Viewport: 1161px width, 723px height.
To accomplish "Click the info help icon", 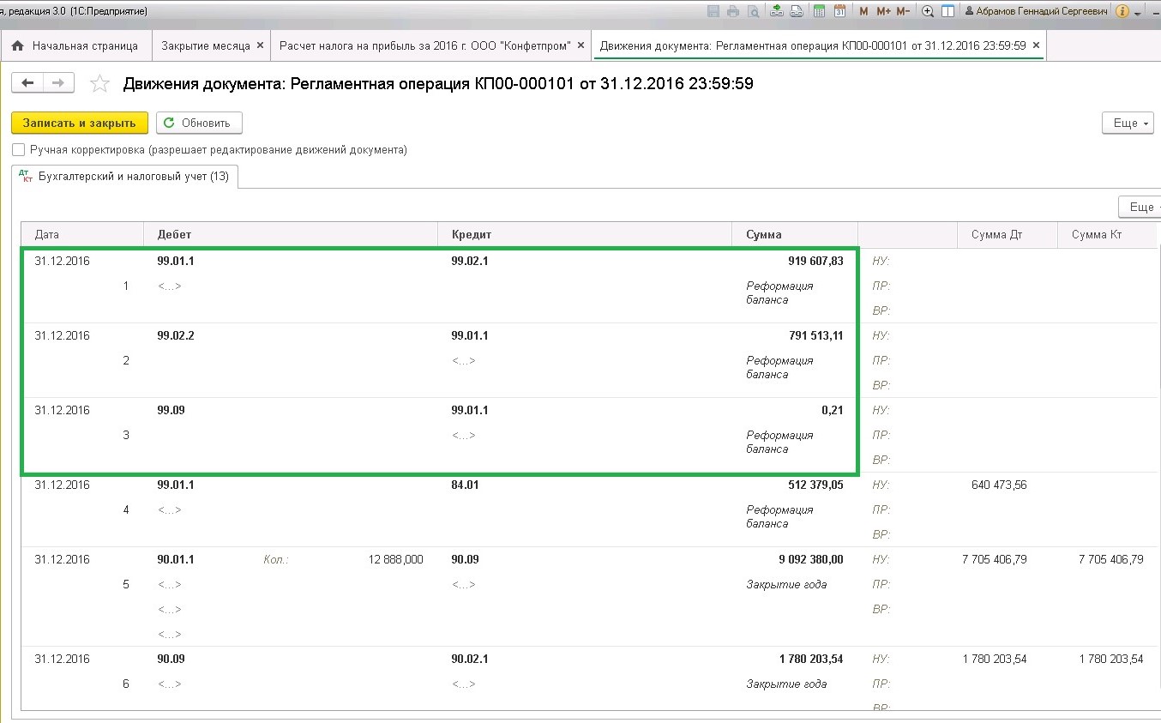I will (1123, 11).
